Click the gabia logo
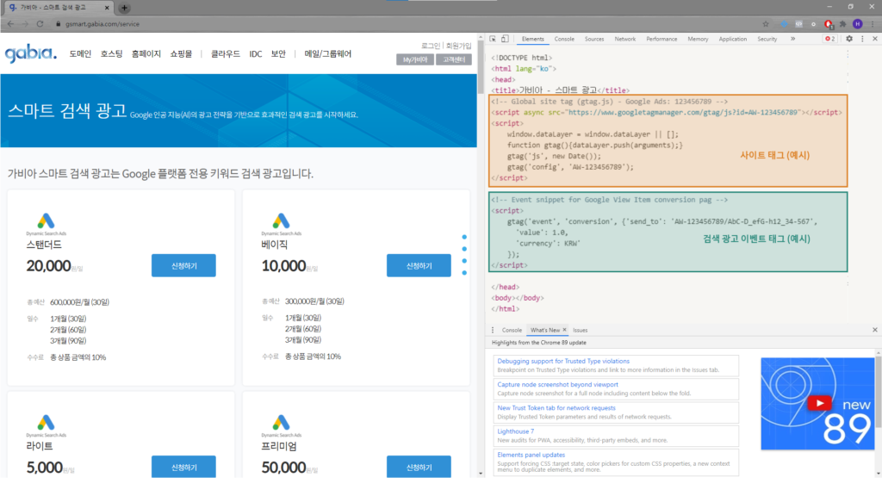This screenshot has height=496, width=882. 30,54
